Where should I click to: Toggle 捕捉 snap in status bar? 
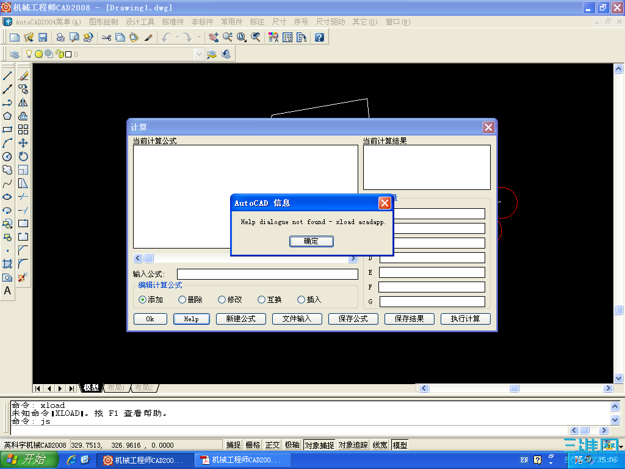(x=233, y=445)
